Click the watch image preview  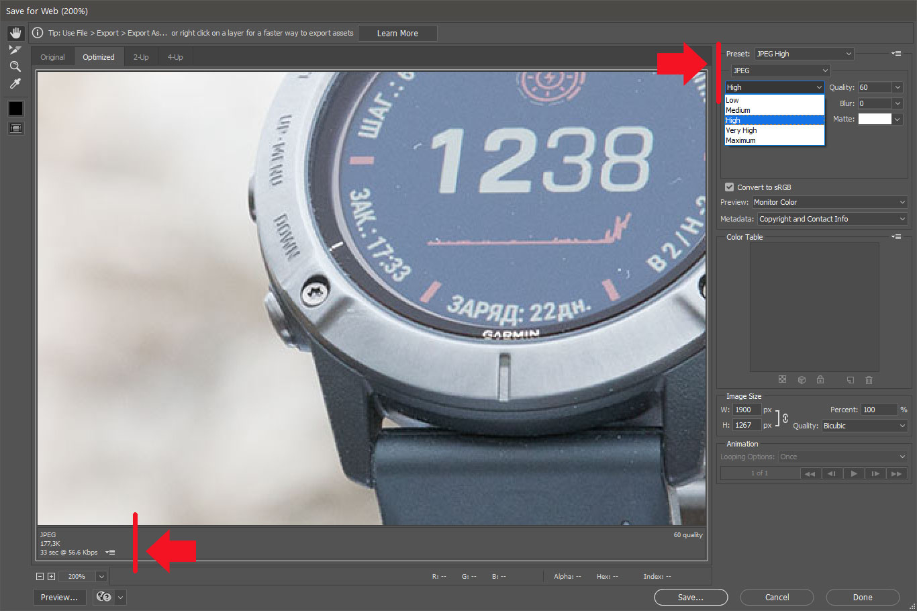click(x=371, y=298)
